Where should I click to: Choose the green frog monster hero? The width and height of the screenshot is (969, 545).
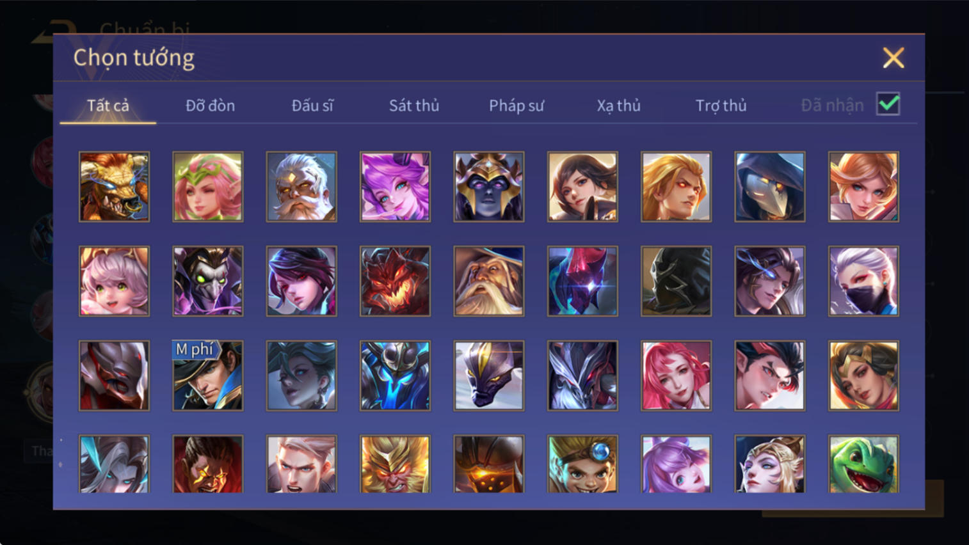[x=863, y=464]
